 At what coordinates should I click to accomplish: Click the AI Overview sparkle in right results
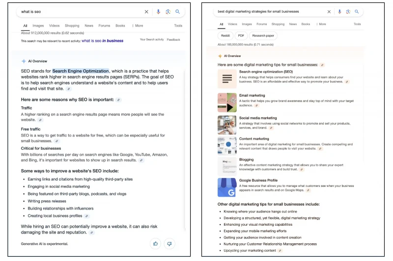pos(220,56)
